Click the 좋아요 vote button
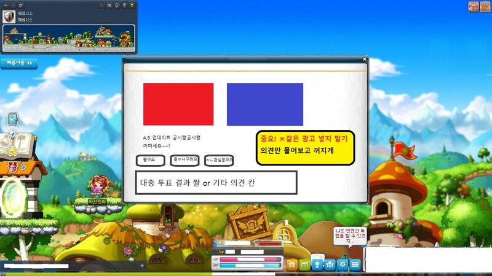Viewport: 492px width, 276px height. click(150, 160)
